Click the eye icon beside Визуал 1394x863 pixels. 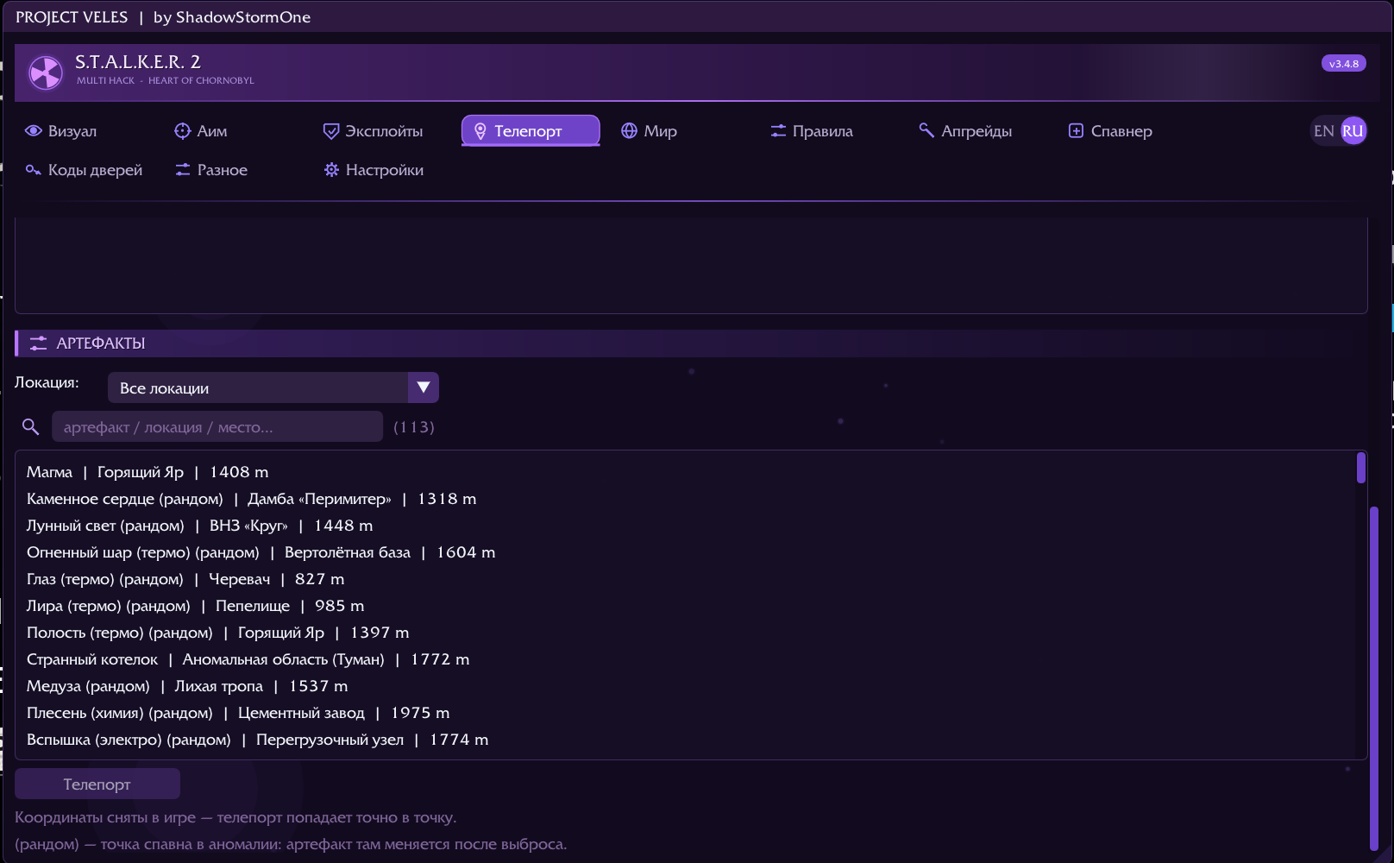point(34,131)
